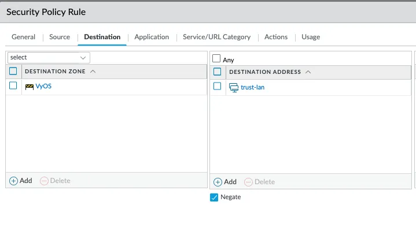
Task: Switch to the Source tab
Action: [60, 37]
